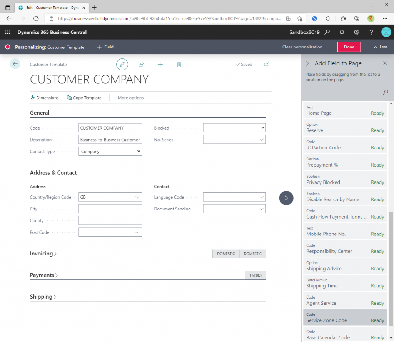Click the Code input field
This screenshot has width=394, height=342.
[x=110, y=128]
